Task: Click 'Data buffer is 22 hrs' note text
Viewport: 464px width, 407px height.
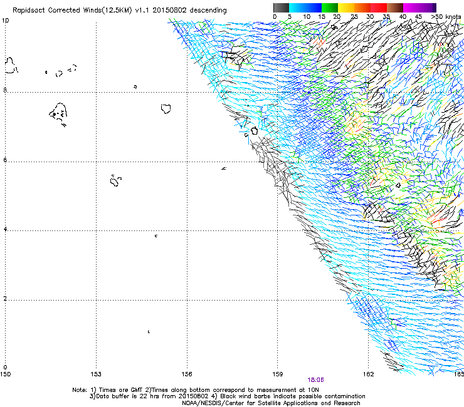Action: pos(128,396)
